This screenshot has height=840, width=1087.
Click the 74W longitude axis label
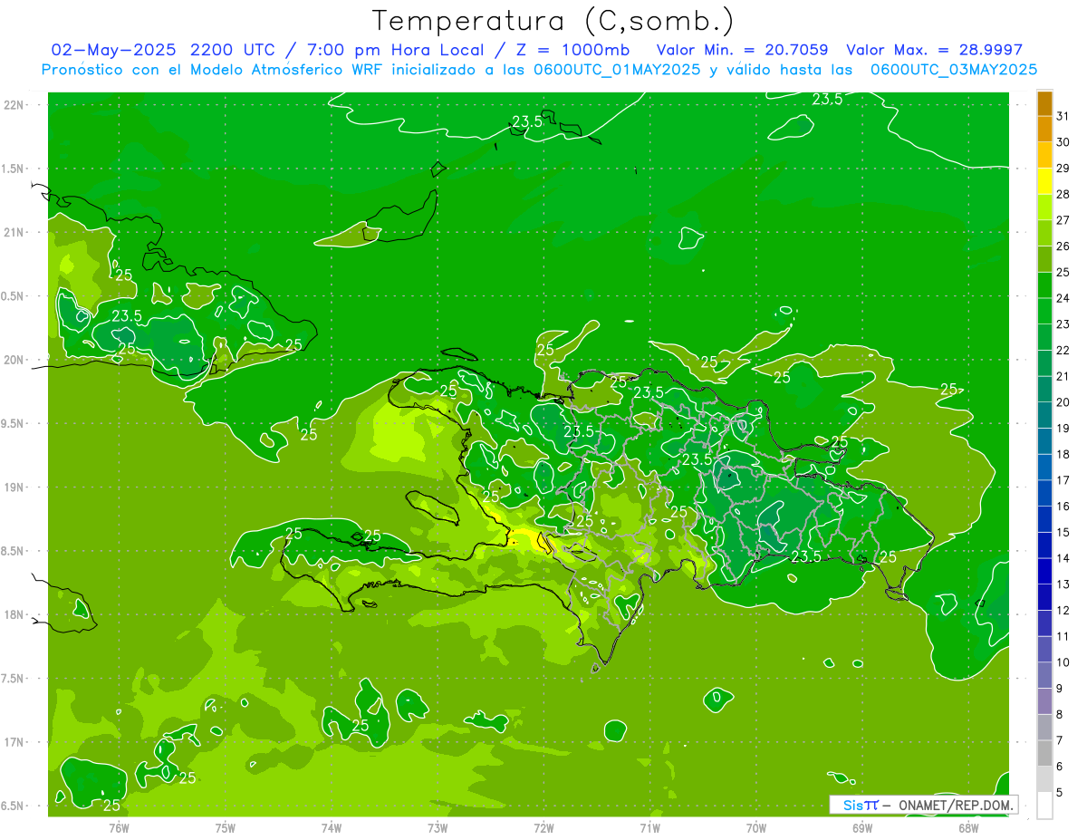point(332,828)
